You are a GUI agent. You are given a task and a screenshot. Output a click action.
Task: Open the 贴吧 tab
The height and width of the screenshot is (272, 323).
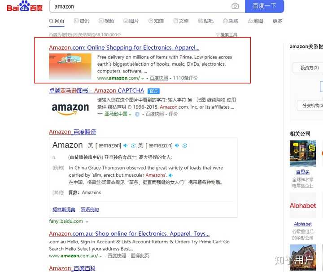205,21
